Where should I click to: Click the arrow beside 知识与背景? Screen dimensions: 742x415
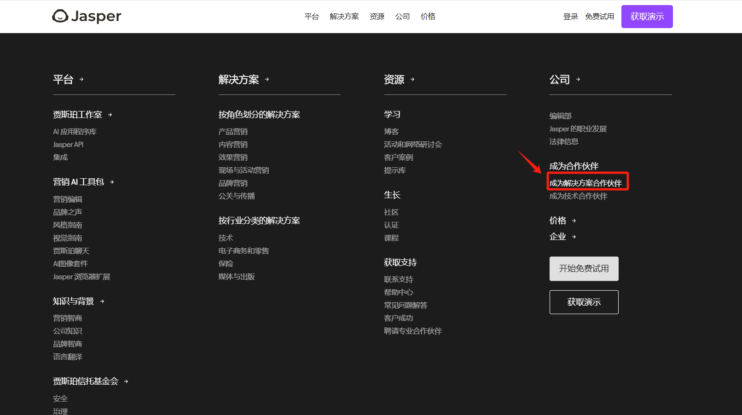click(x=102, y=302)
